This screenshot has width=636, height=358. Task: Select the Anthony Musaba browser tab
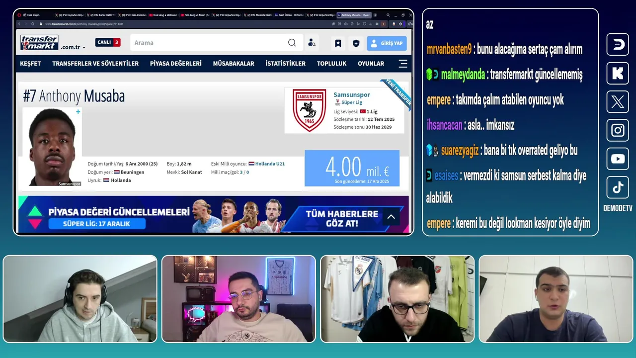coord(354,15)
